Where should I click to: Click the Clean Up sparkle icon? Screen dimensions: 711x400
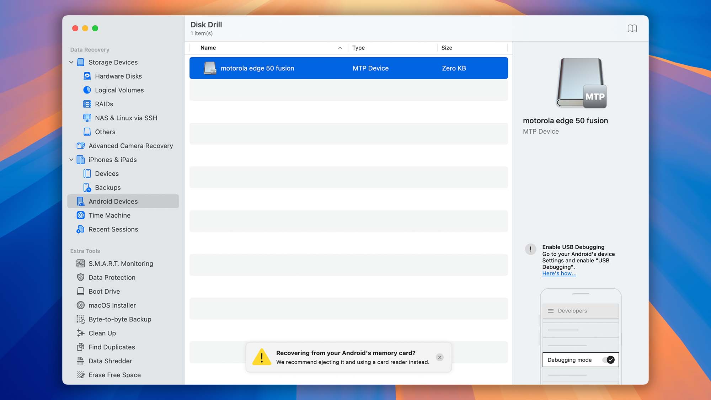click(81, 333)
